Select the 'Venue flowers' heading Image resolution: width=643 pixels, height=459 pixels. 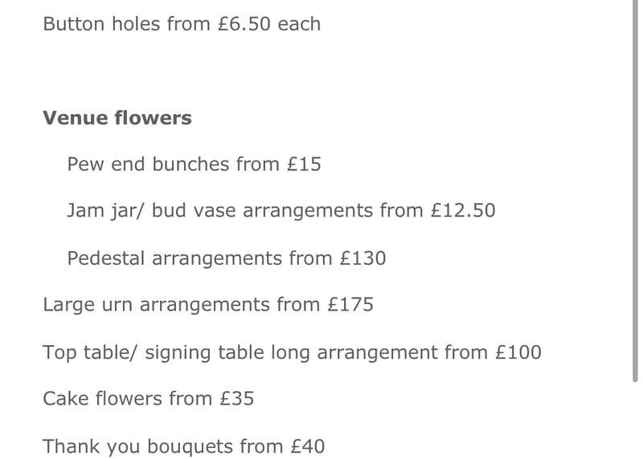point(117,118)
